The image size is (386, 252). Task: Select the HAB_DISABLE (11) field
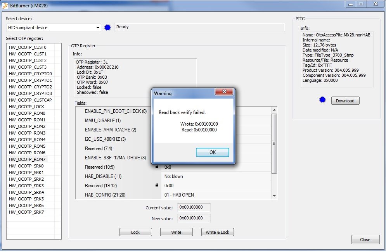103,176
